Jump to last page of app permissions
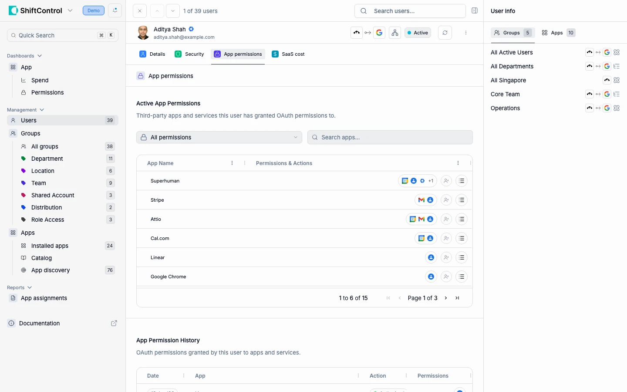The width and height of the screenshot is (627, 392). (x=457, y=298)
